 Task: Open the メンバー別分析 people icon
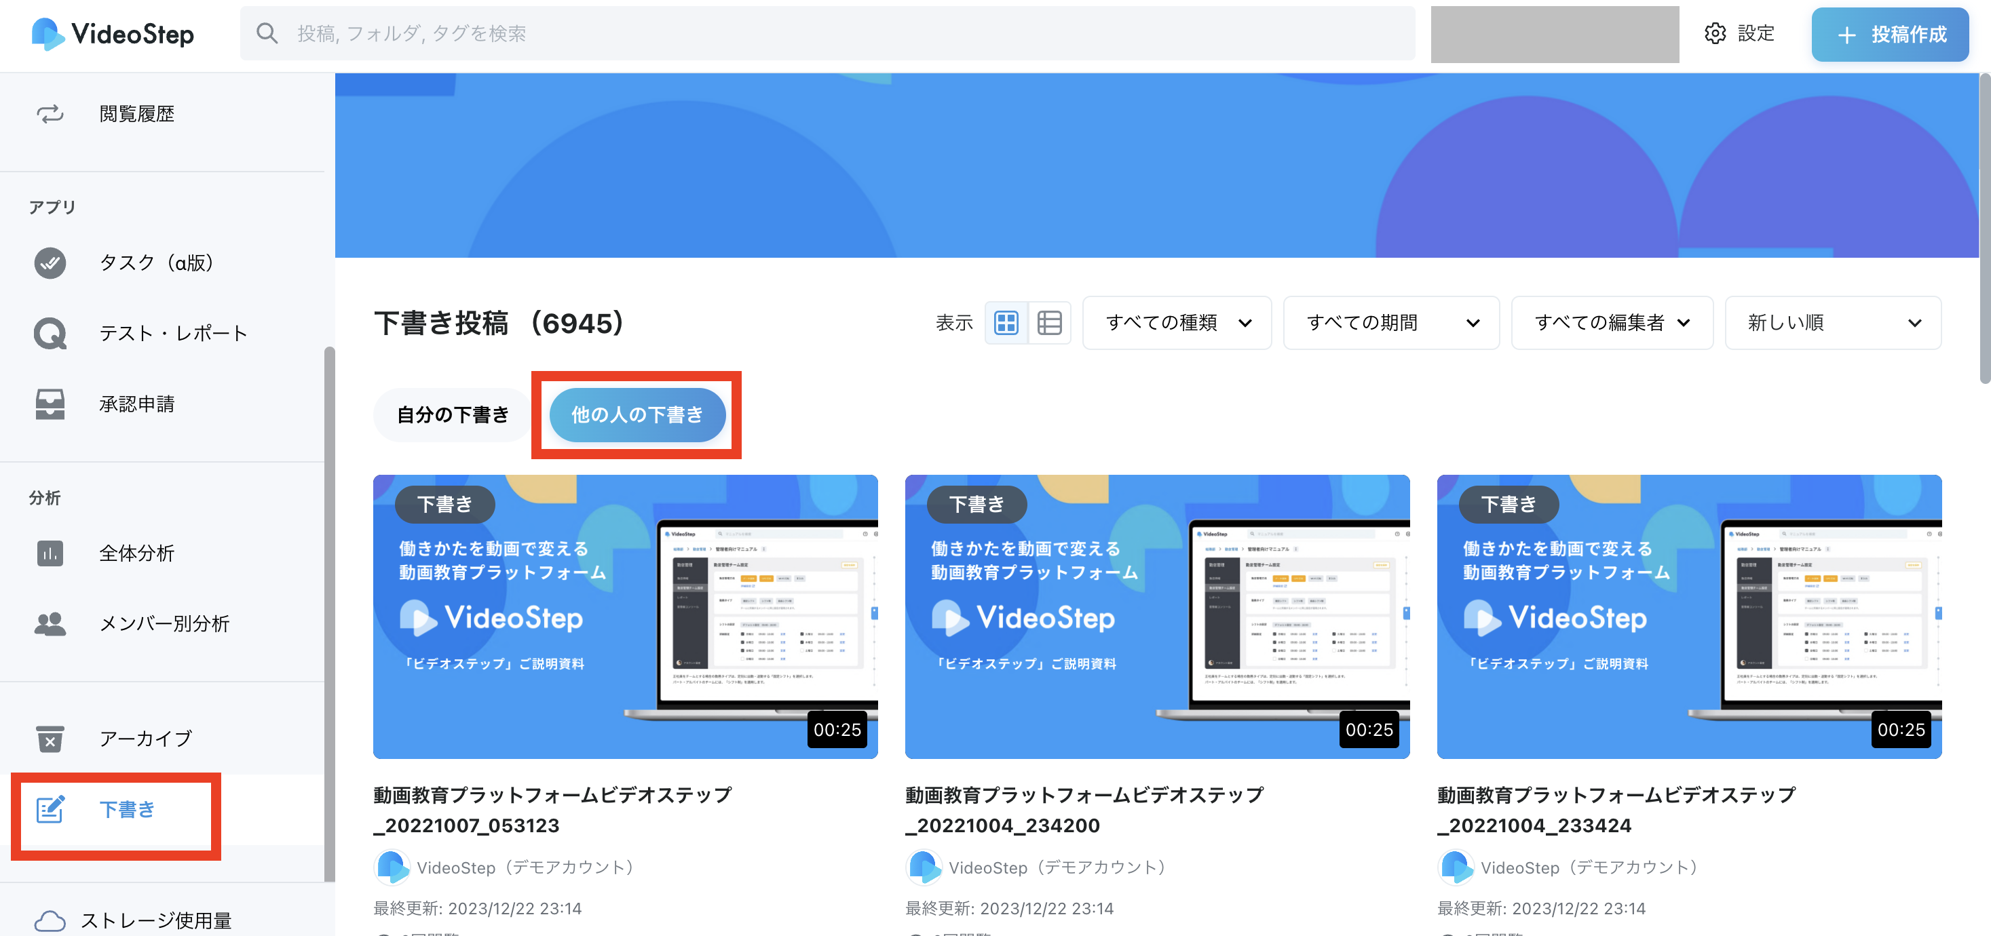point(50,624)
